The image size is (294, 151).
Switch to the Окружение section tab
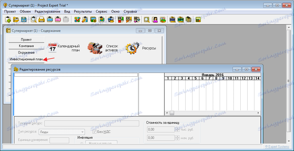[x=26, y=53]
